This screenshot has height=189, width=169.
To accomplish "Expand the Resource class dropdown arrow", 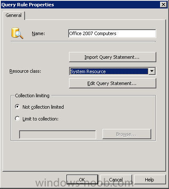I will [x=152, y=71].
